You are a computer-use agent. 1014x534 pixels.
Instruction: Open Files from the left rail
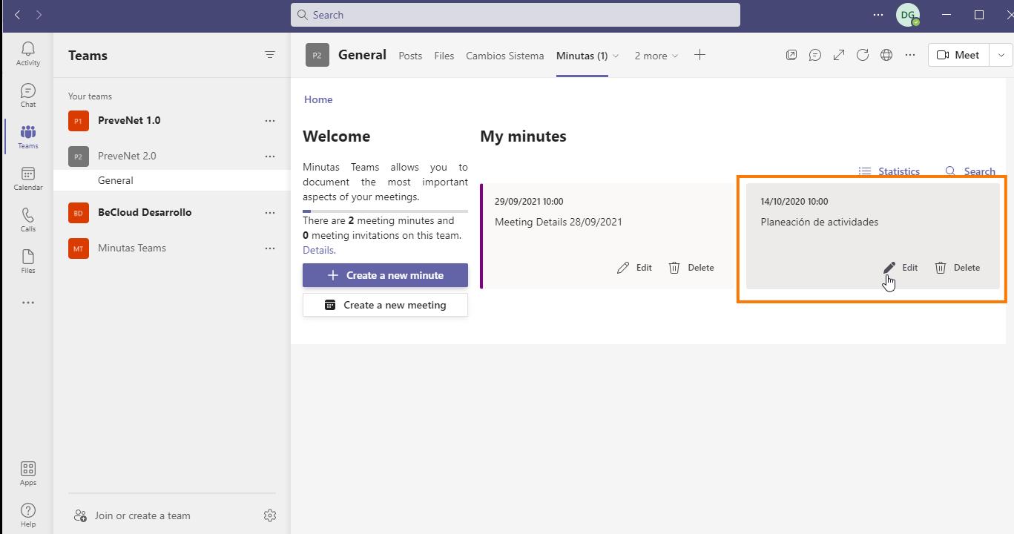pyautogui.click(x=28, y=262)
